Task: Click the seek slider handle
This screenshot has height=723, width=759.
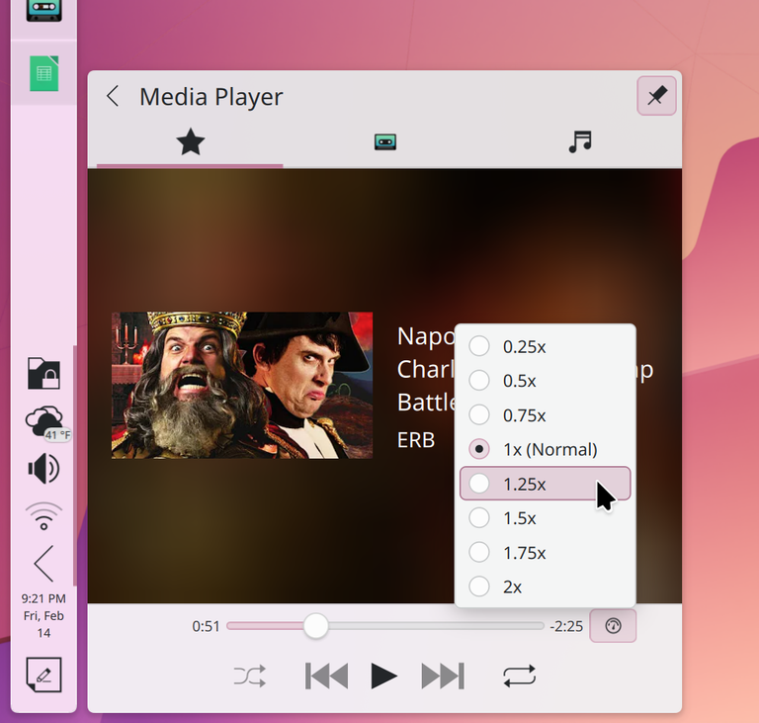Action: (x=316, y=626)
